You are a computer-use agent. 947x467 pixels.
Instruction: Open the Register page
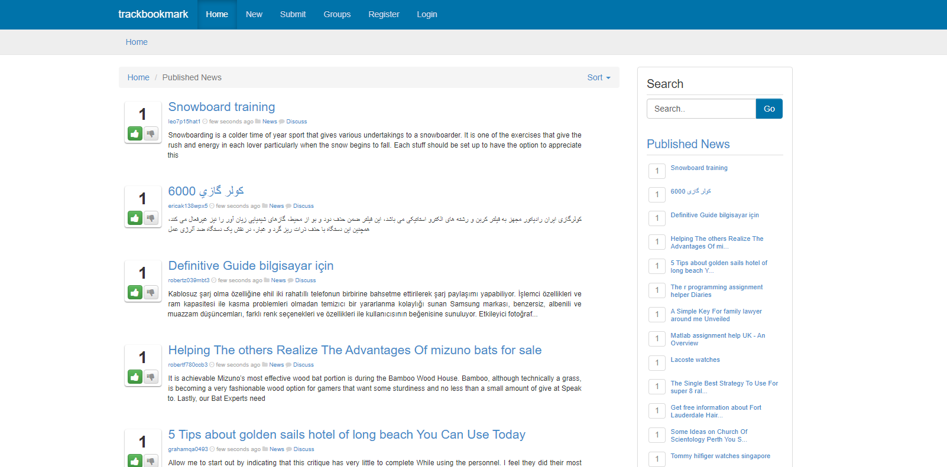tap(384, 14)
